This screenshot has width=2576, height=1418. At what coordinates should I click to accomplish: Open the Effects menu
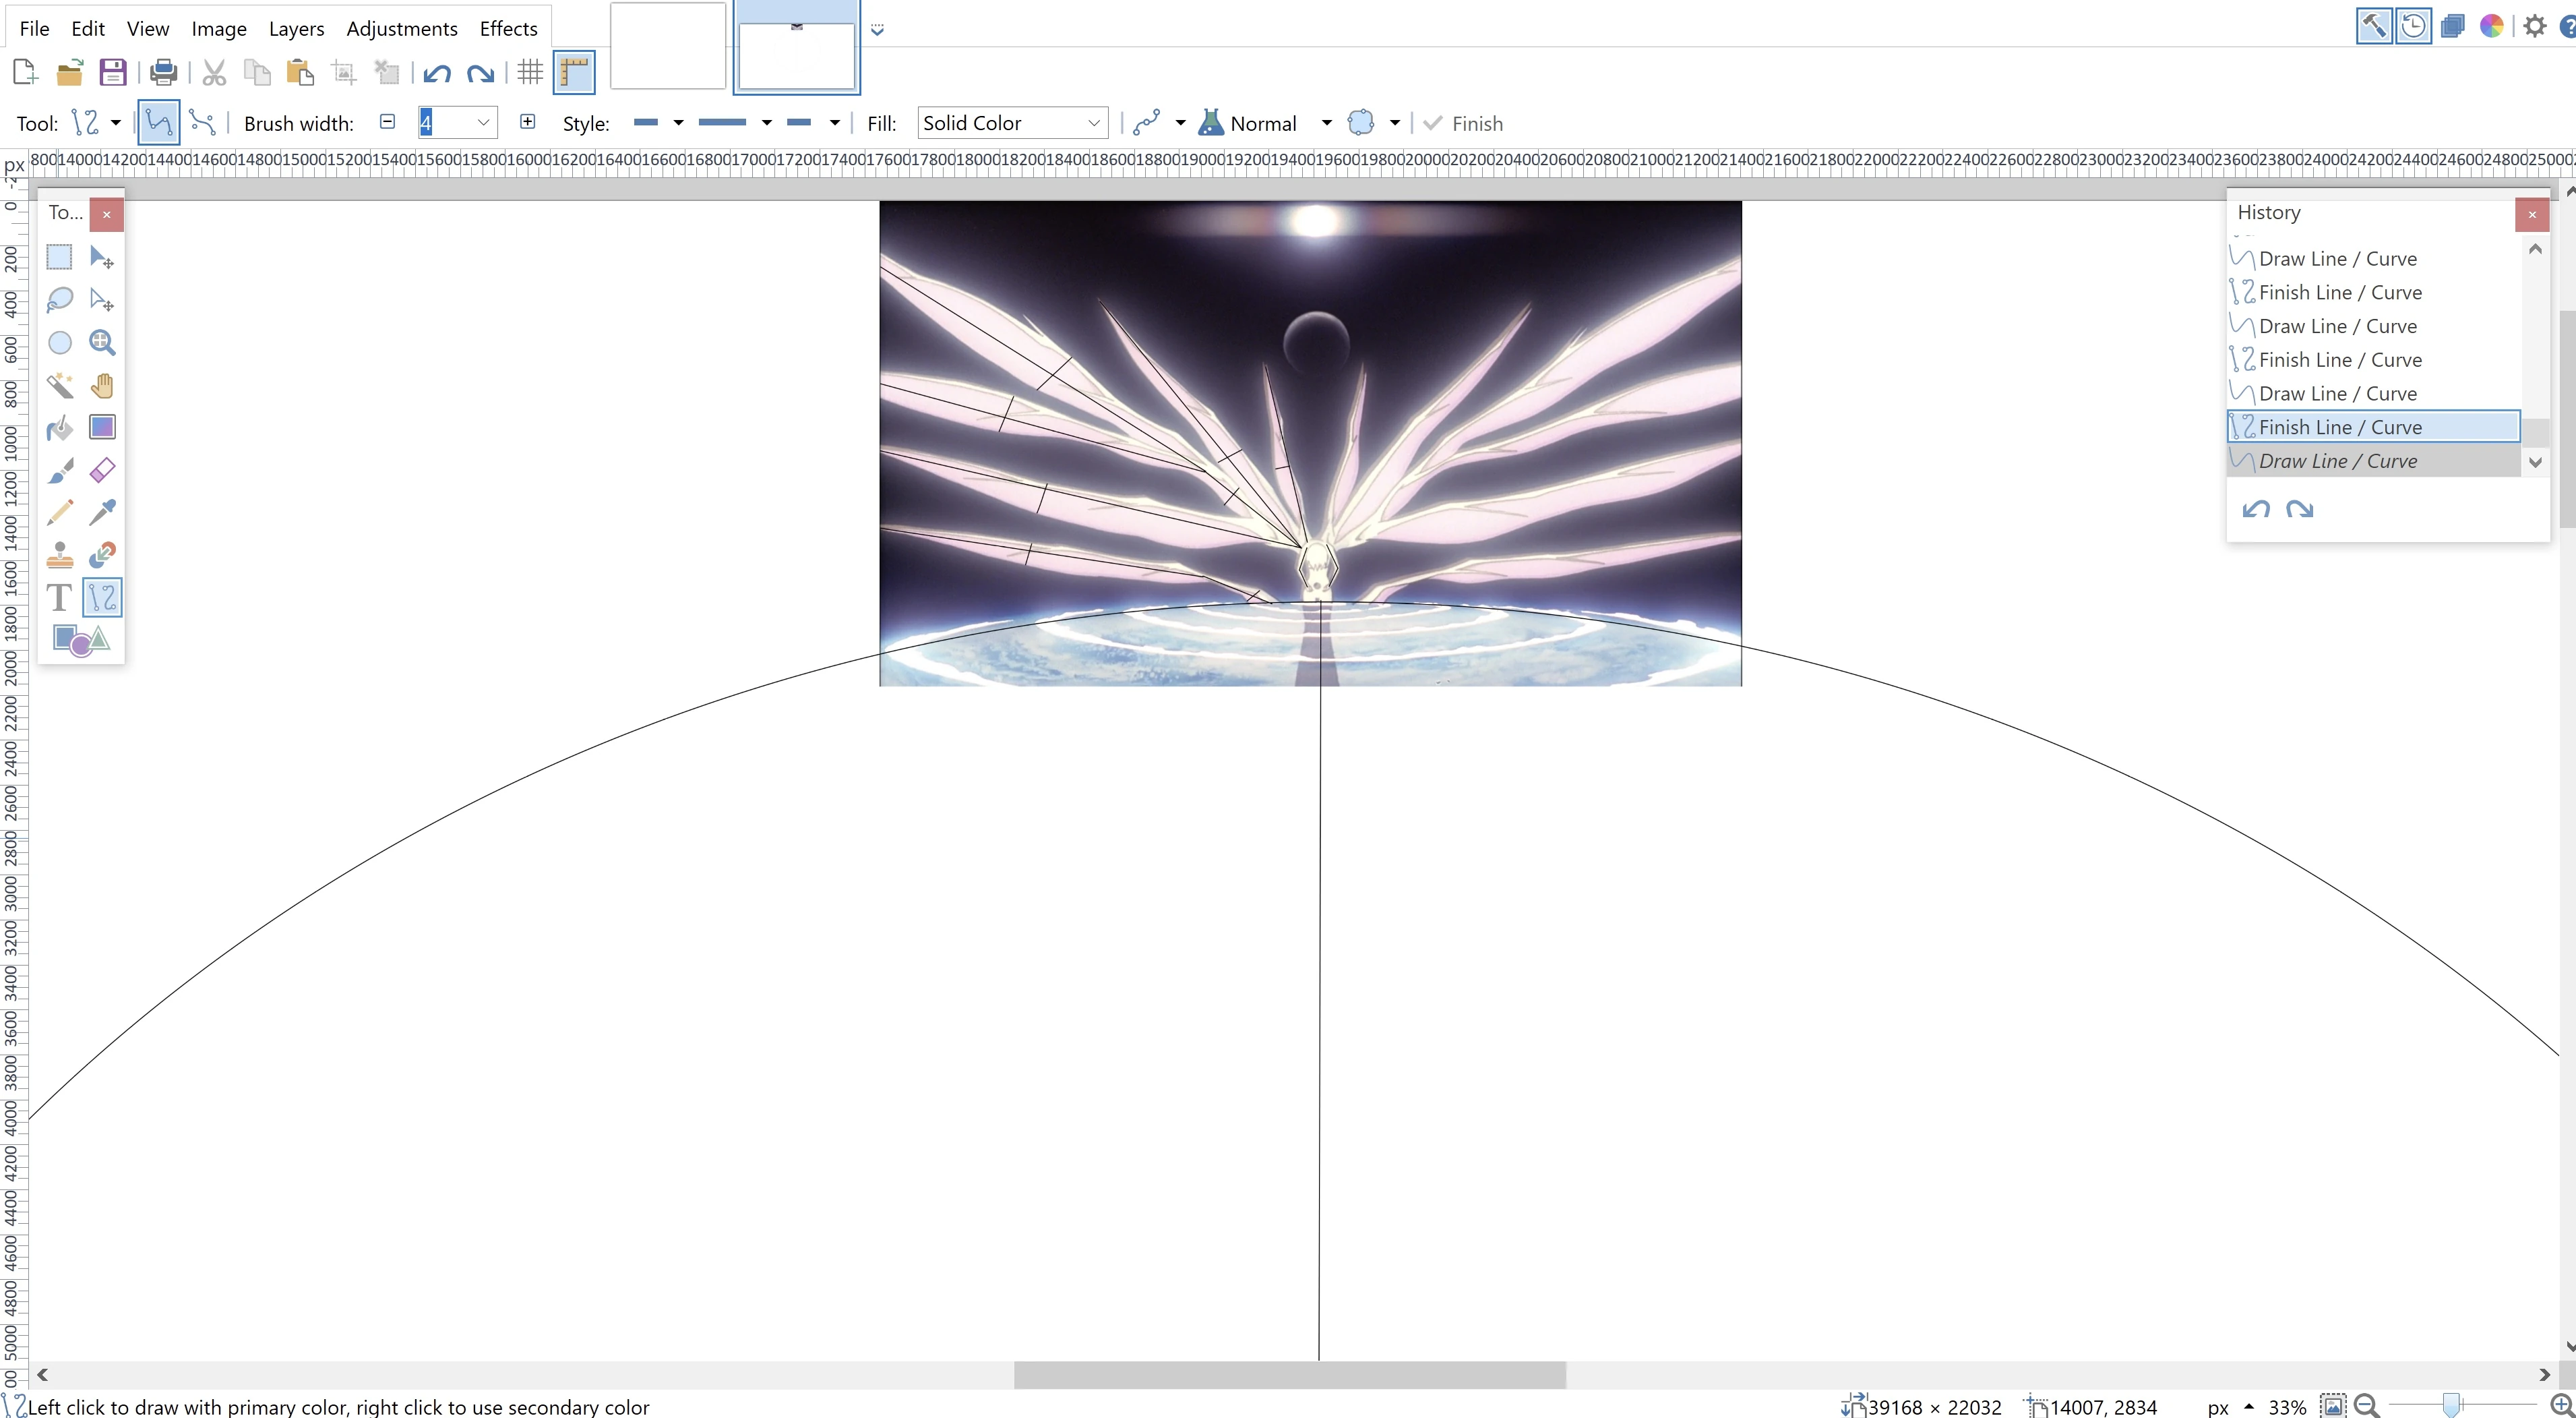[x=508, y=28]
